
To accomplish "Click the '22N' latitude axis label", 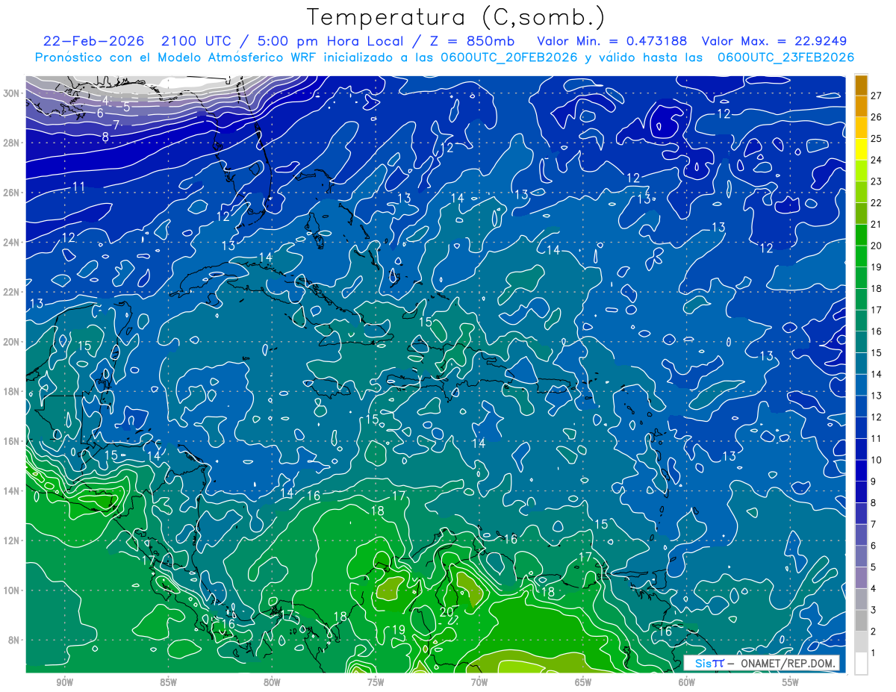I will tap(12, 292).
